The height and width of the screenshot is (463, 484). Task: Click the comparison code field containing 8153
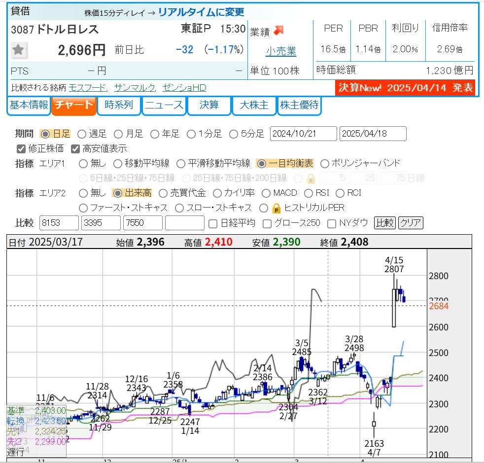(x=59, y=223)
